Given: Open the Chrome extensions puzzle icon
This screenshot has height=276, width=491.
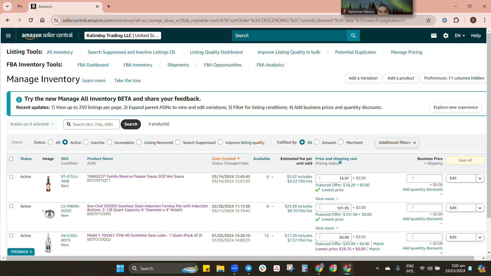Looking at the screenshot, I should [x=456, y=20].
